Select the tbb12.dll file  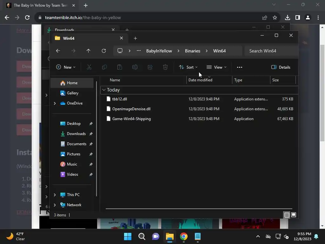coord(199,99)
